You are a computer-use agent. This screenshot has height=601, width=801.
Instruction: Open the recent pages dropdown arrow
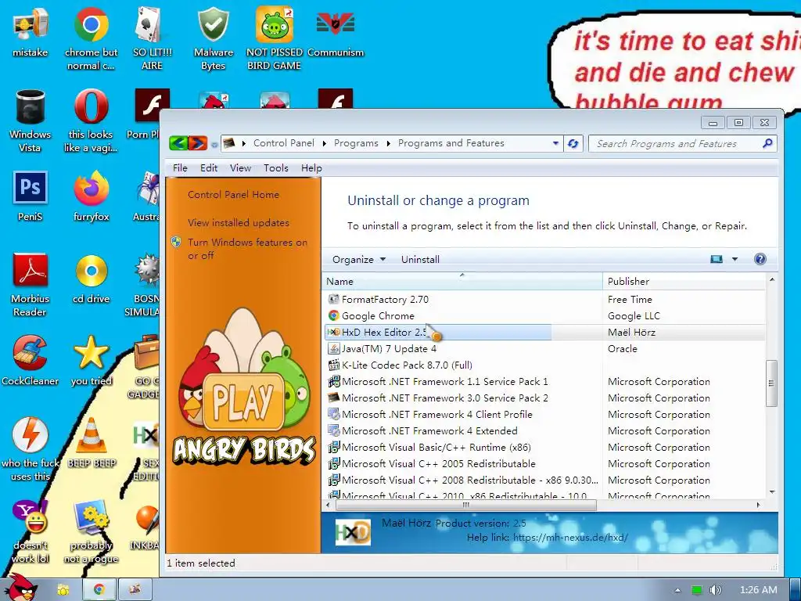(x=214, y=145)
